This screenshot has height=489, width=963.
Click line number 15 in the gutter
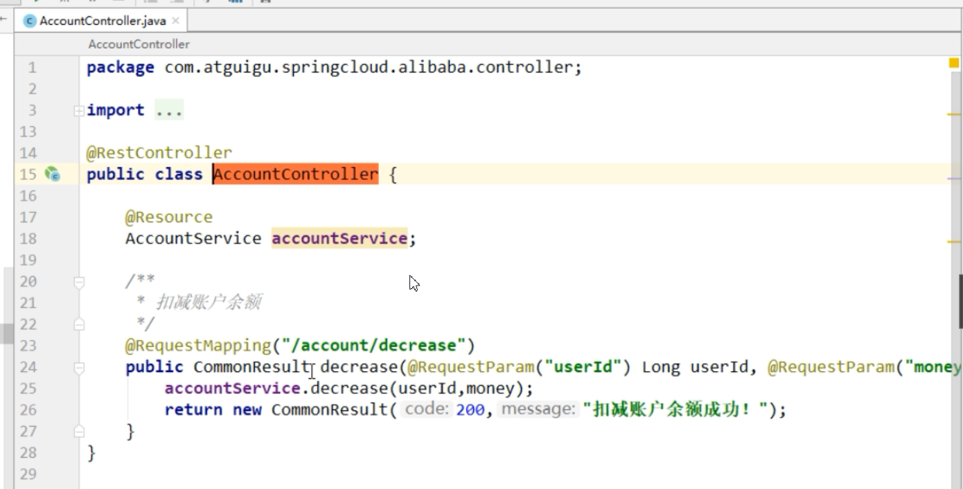tap(28, 175)
